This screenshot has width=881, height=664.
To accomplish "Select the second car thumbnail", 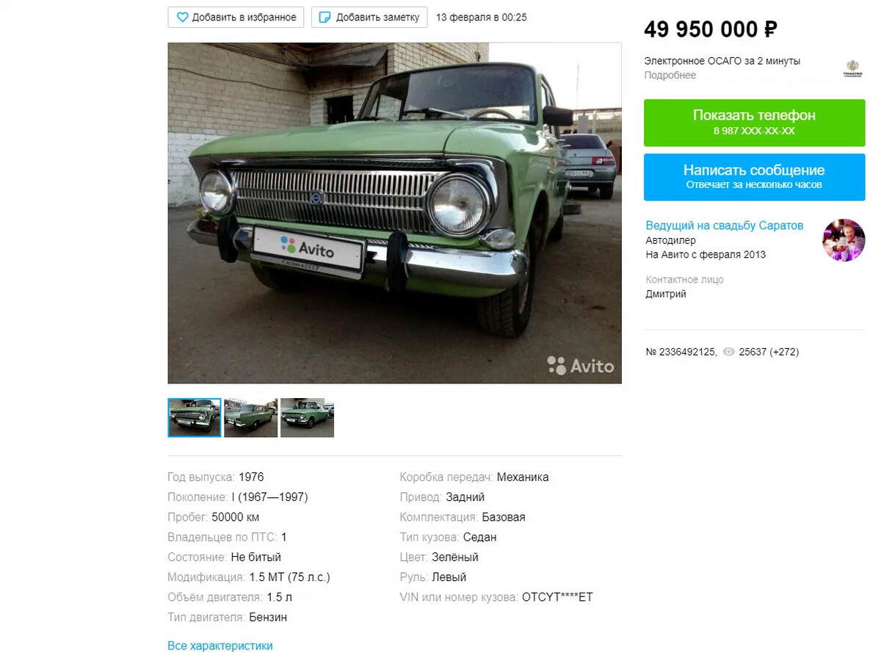I will (251, 418).
